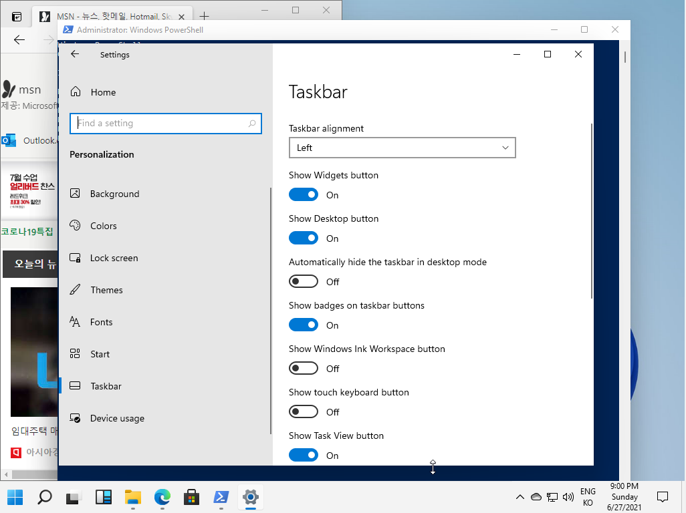Close the MSN tab in Edge
This screenshot has height=513, width=686.
click(x=182, y=17)
